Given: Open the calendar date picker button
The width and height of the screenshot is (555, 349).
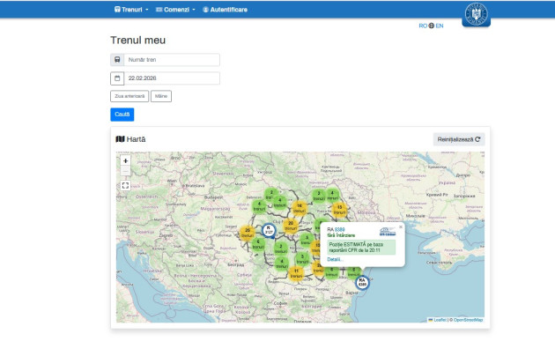Looking at the screenshot, I should click(x=117, y=78).
